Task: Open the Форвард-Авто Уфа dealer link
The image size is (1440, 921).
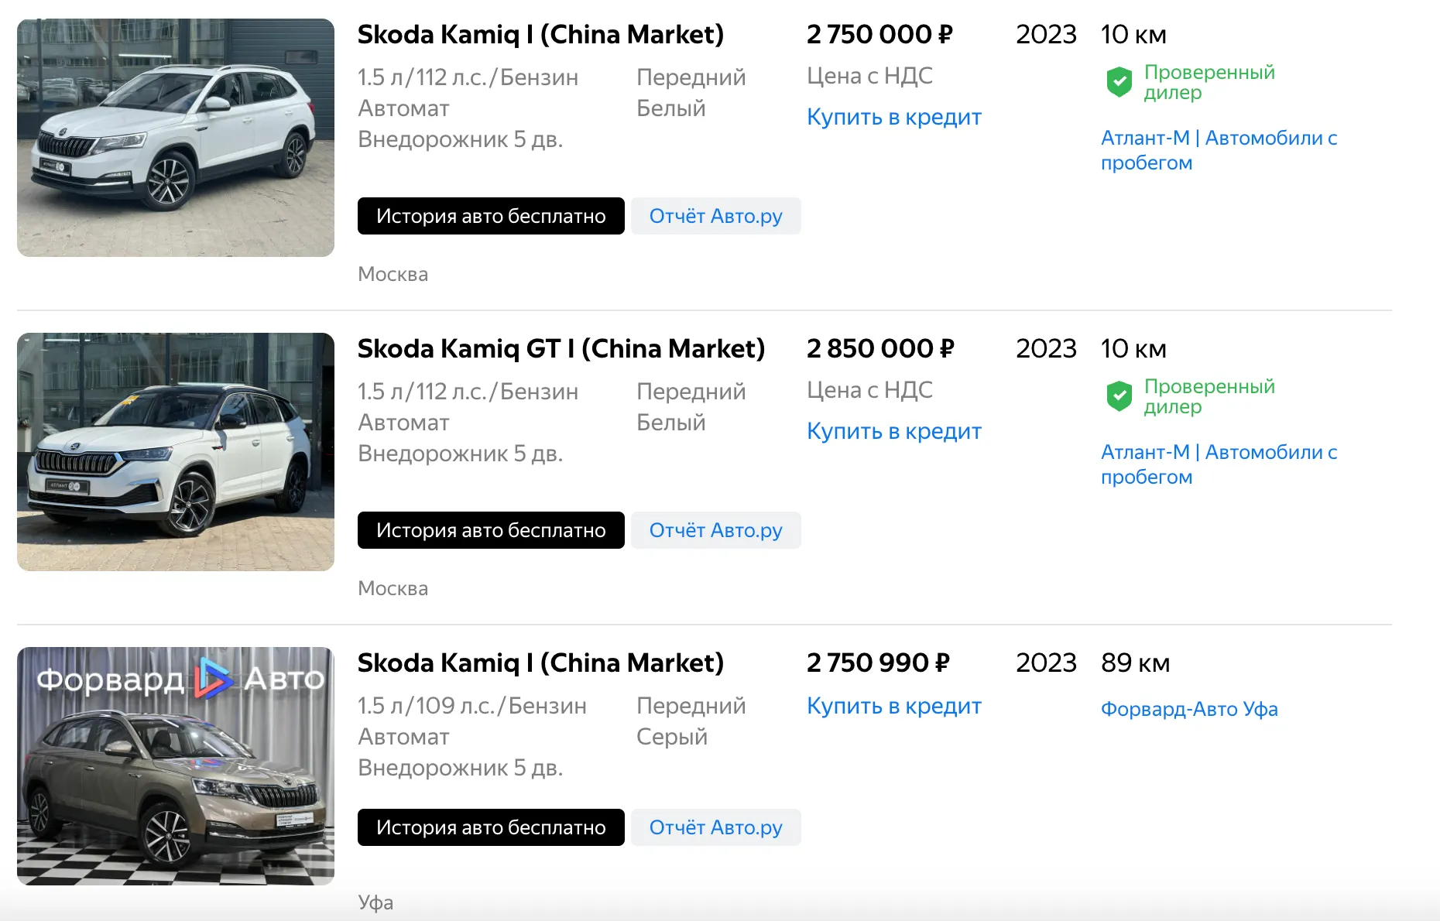Action: coord(1189,709)
